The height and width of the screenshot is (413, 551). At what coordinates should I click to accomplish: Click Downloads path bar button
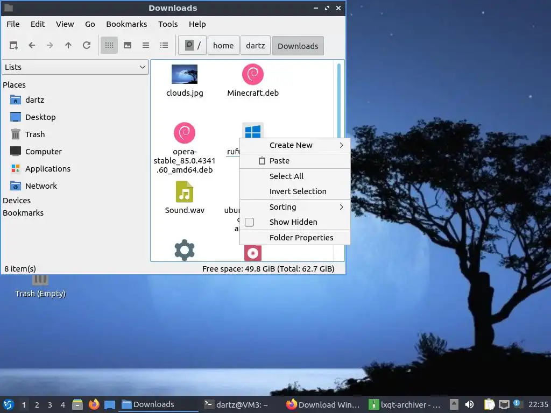[x=298, y=46]
